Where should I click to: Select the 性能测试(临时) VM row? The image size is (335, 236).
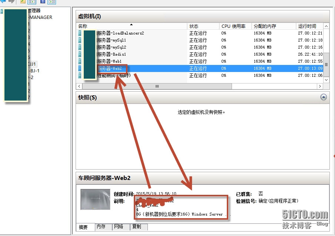pyautogui.click(x=199, y=75)
